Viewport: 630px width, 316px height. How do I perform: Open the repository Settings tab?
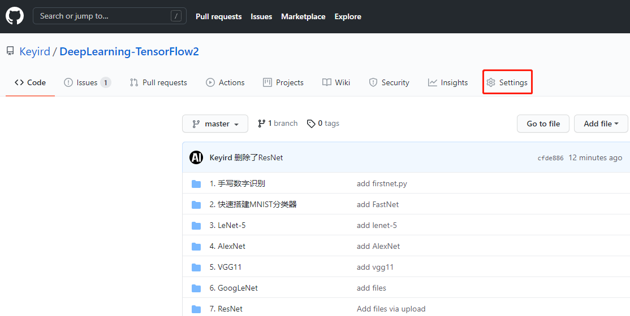click(x=507, y=82)
